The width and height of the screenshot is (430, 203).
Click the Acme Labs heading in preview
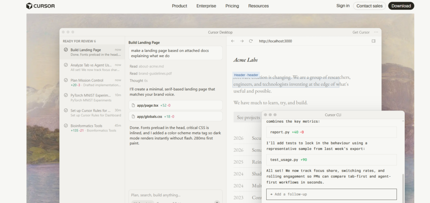coord(245,60)
